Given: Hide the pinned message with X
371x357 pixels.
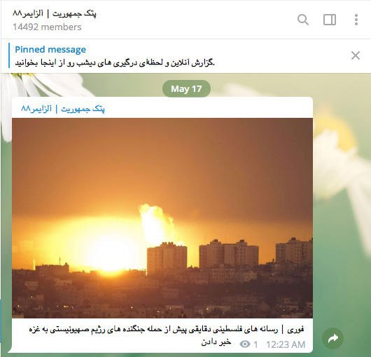Looking at the screenshot, I should click(356, 55).
